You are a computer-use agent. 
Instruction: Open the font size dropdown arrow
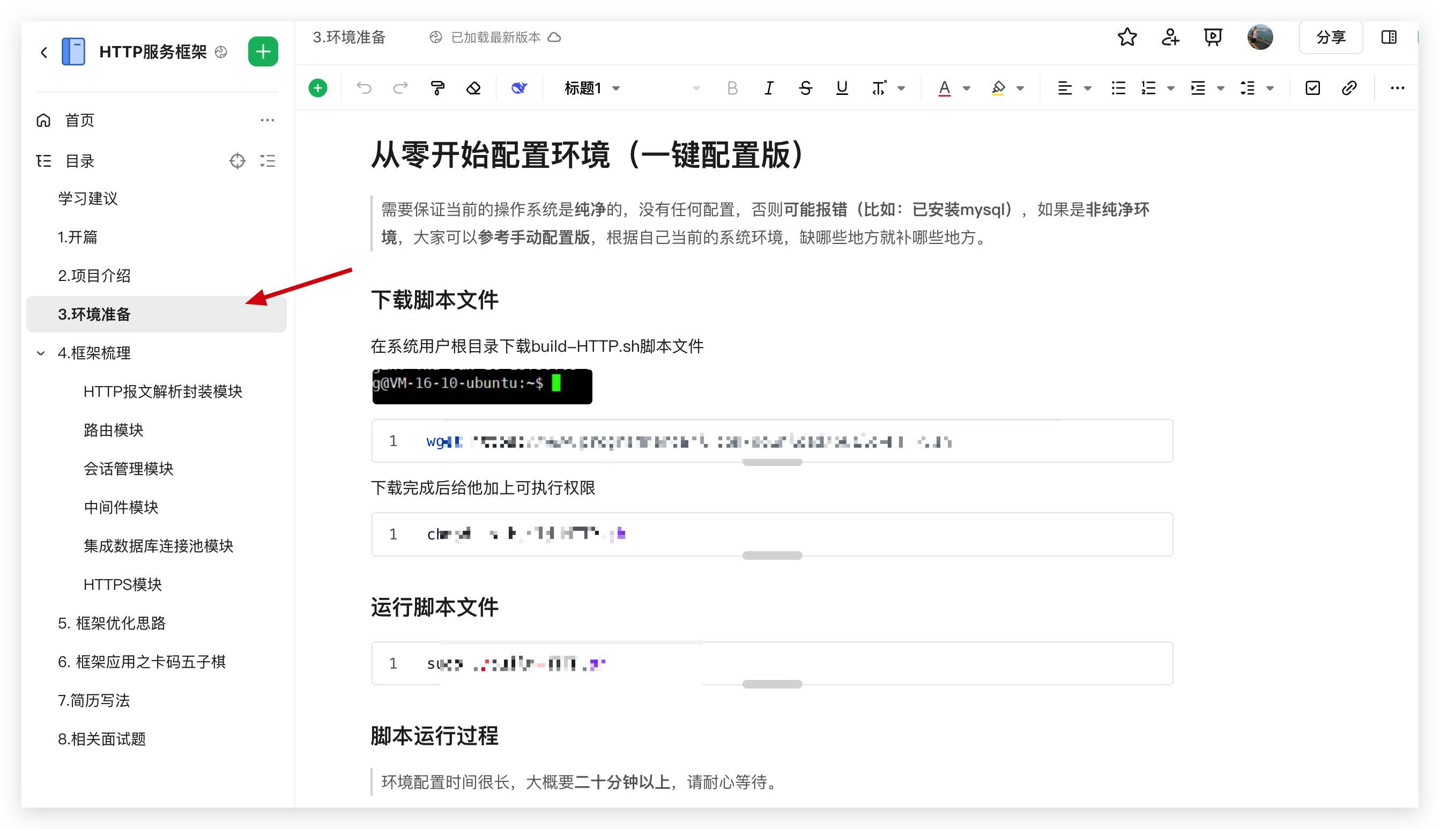pyautogui.click(x=695, y=88)
